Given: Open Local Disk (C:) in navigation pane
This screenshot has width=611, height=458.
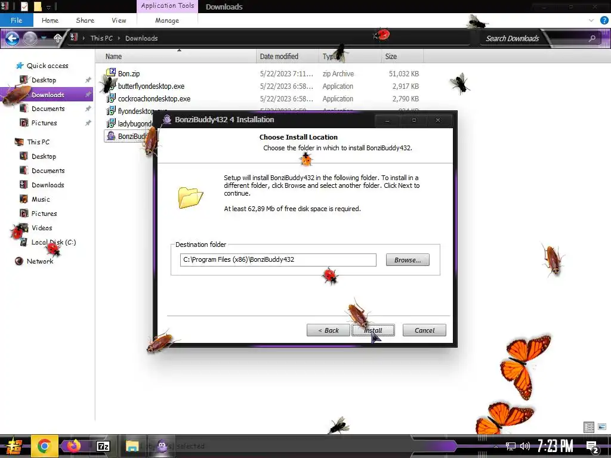Looking at the screenshot, I should coord(53,242).
